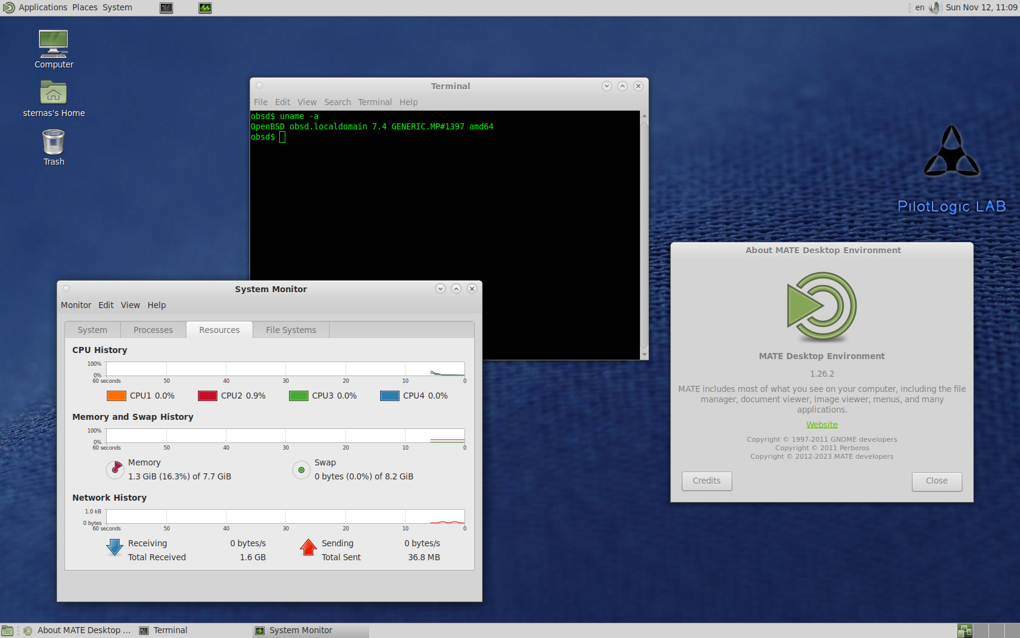Click the Swap pie chart icon
Image resolution: width=1020 pixels, height=638 pixels.
(x=301, y=470)
